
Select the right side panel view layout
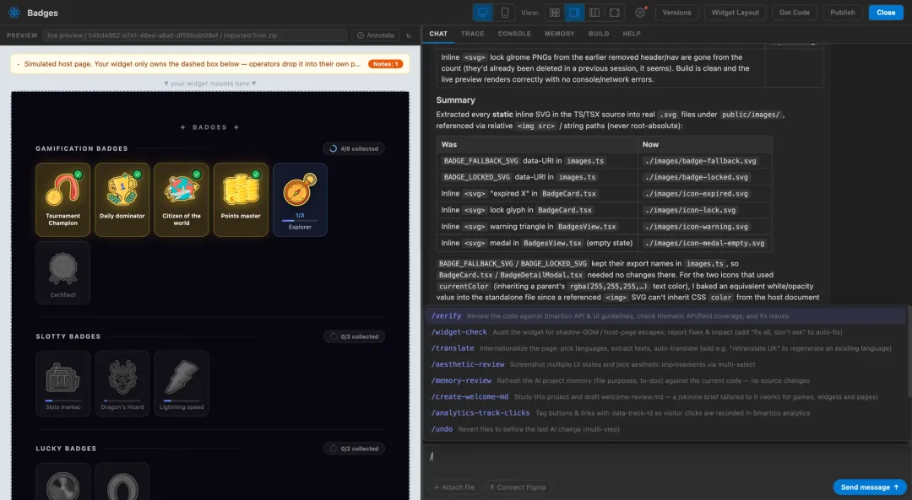[574, 12]
